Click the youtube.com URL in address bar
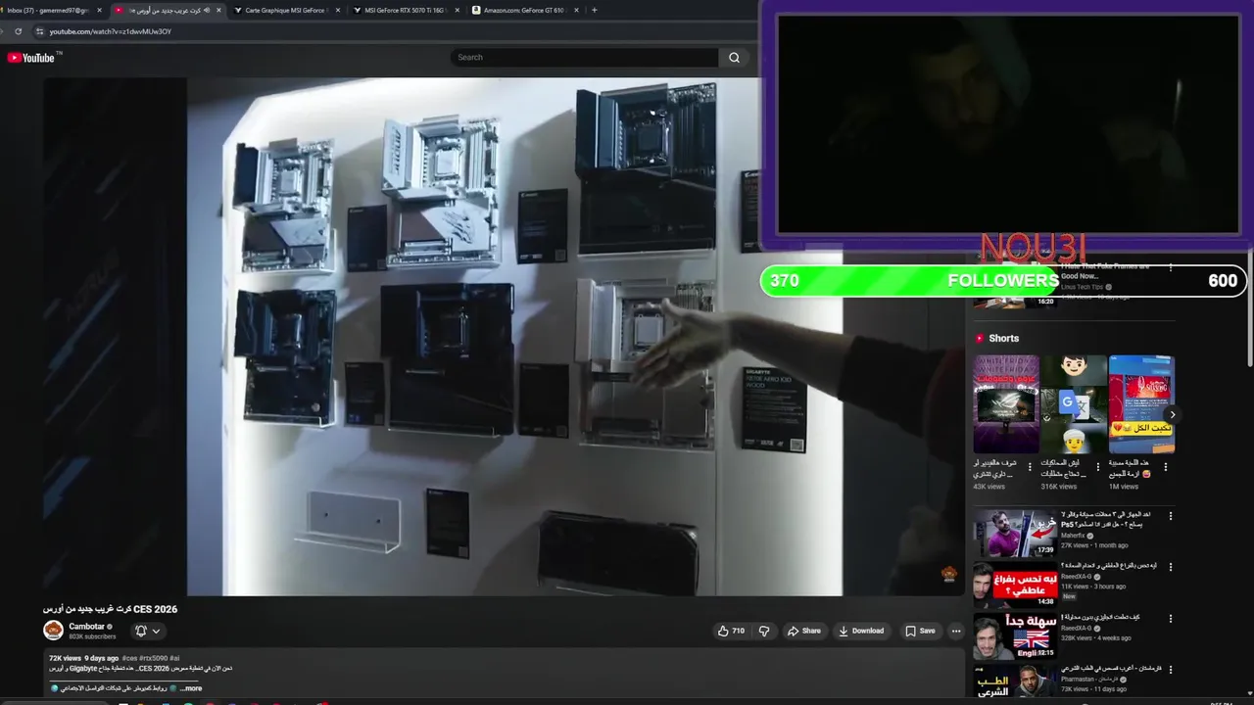The width and height of the screenshot is (1254, 705). pos(111,31)
